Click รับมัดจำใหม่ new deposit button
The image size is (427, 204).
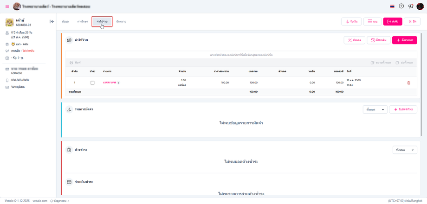tap(403, 109)
